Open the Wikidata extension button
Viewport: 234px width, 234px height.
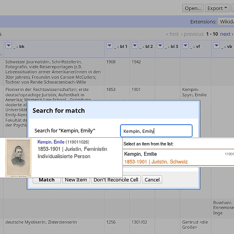click(x=226, y=22)
